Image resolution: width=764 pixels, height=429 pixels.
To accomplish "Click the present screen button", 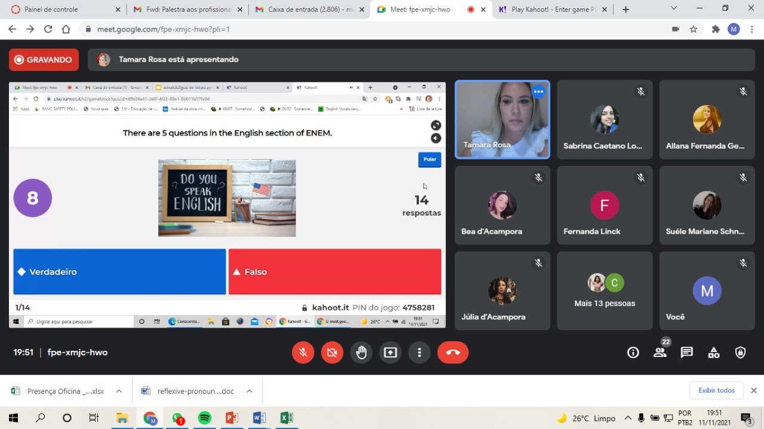I will coord(390,353).
